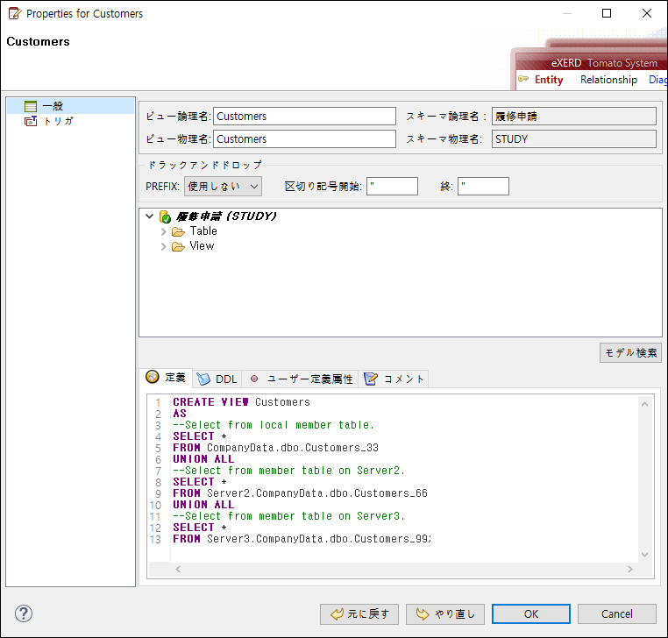This screenshot has width=668, height=638.
Task: Select the View item in schema tree
Action: coord(202,245)
